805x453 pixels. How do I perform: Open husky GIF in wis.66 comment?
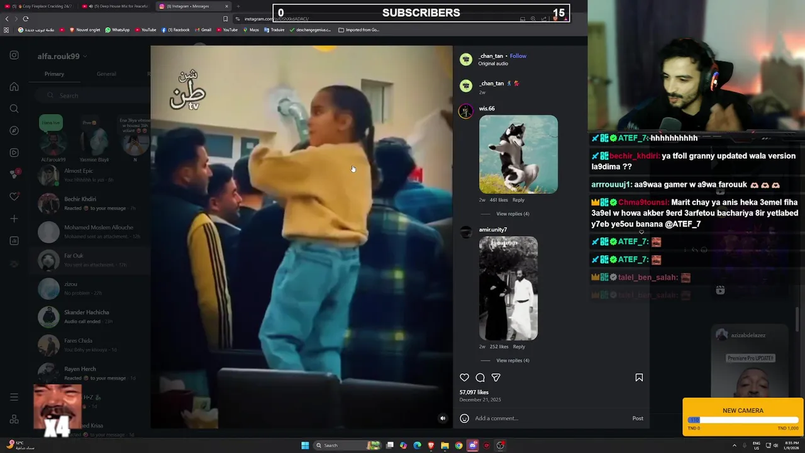point(518,154)
